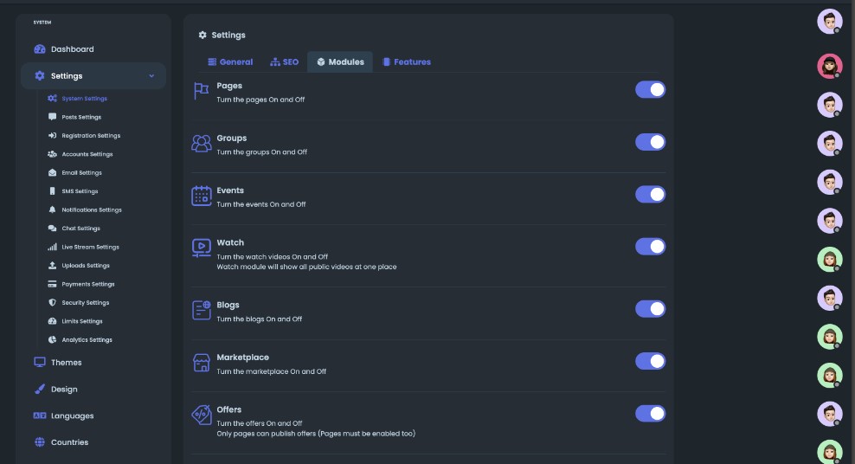This screenshot has width=855, height=464.
Task: Toggle the Marketplace module off
Action: pyautogui.click(x=650, y=361)
